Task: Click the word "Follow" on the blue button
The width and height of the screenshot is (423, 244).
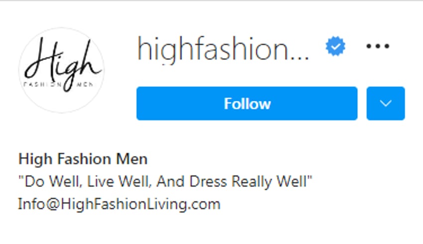Action: 247,104
